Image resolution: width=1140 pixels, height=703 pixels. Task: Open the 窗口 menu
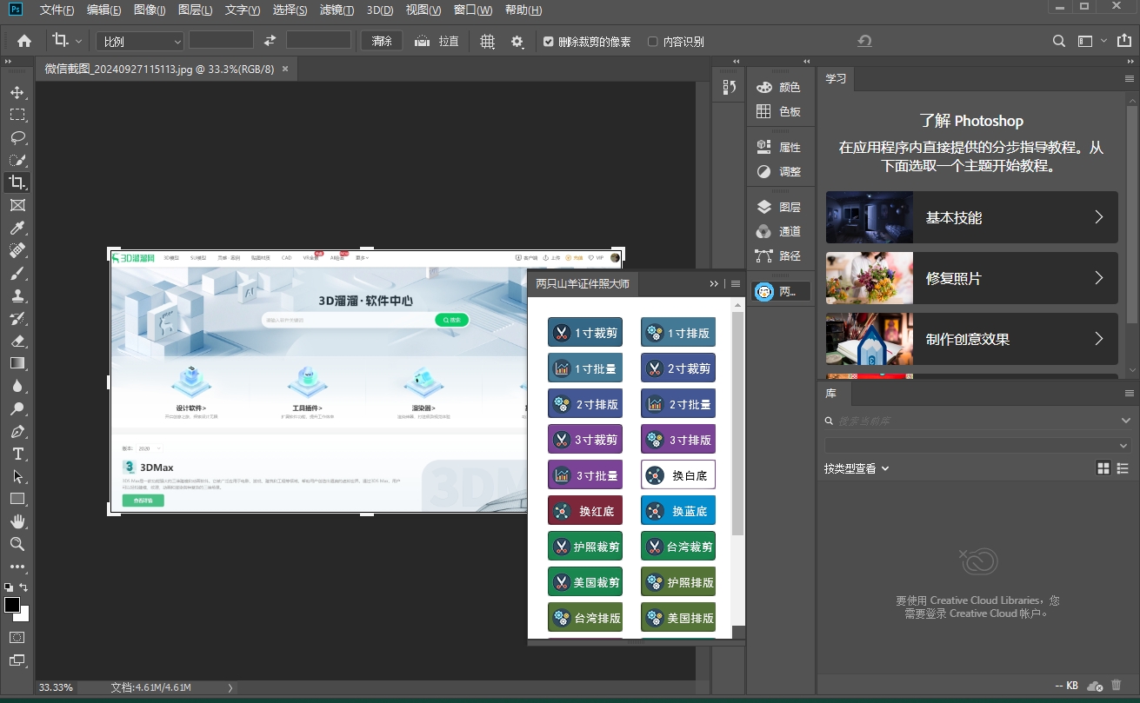(x=473, y=10)
